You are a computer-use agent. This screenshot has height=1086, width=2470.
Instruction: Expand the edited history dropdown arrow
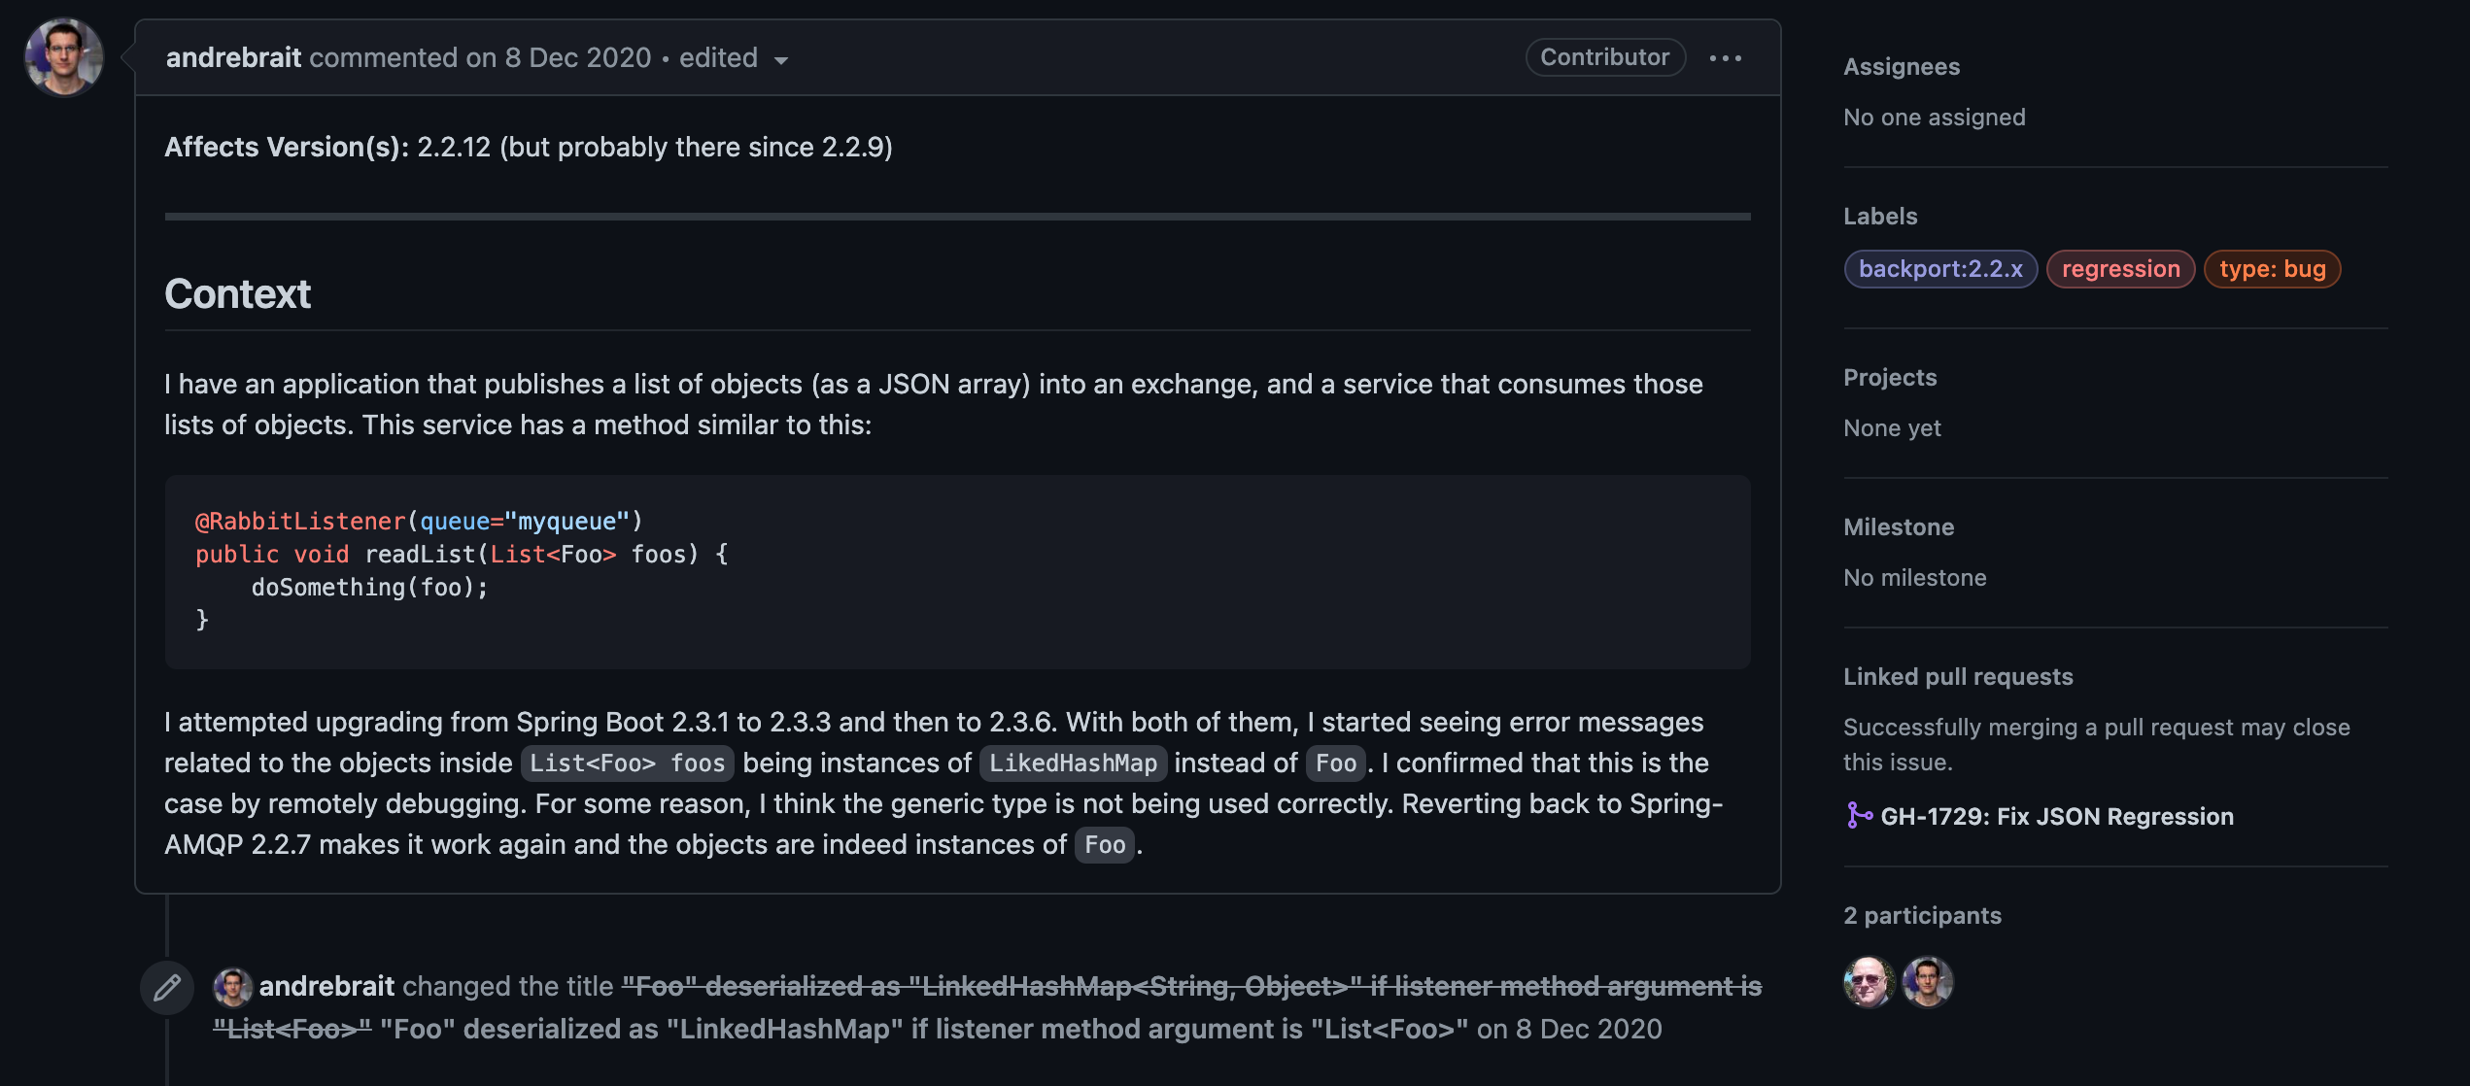(x=781, y=60)
